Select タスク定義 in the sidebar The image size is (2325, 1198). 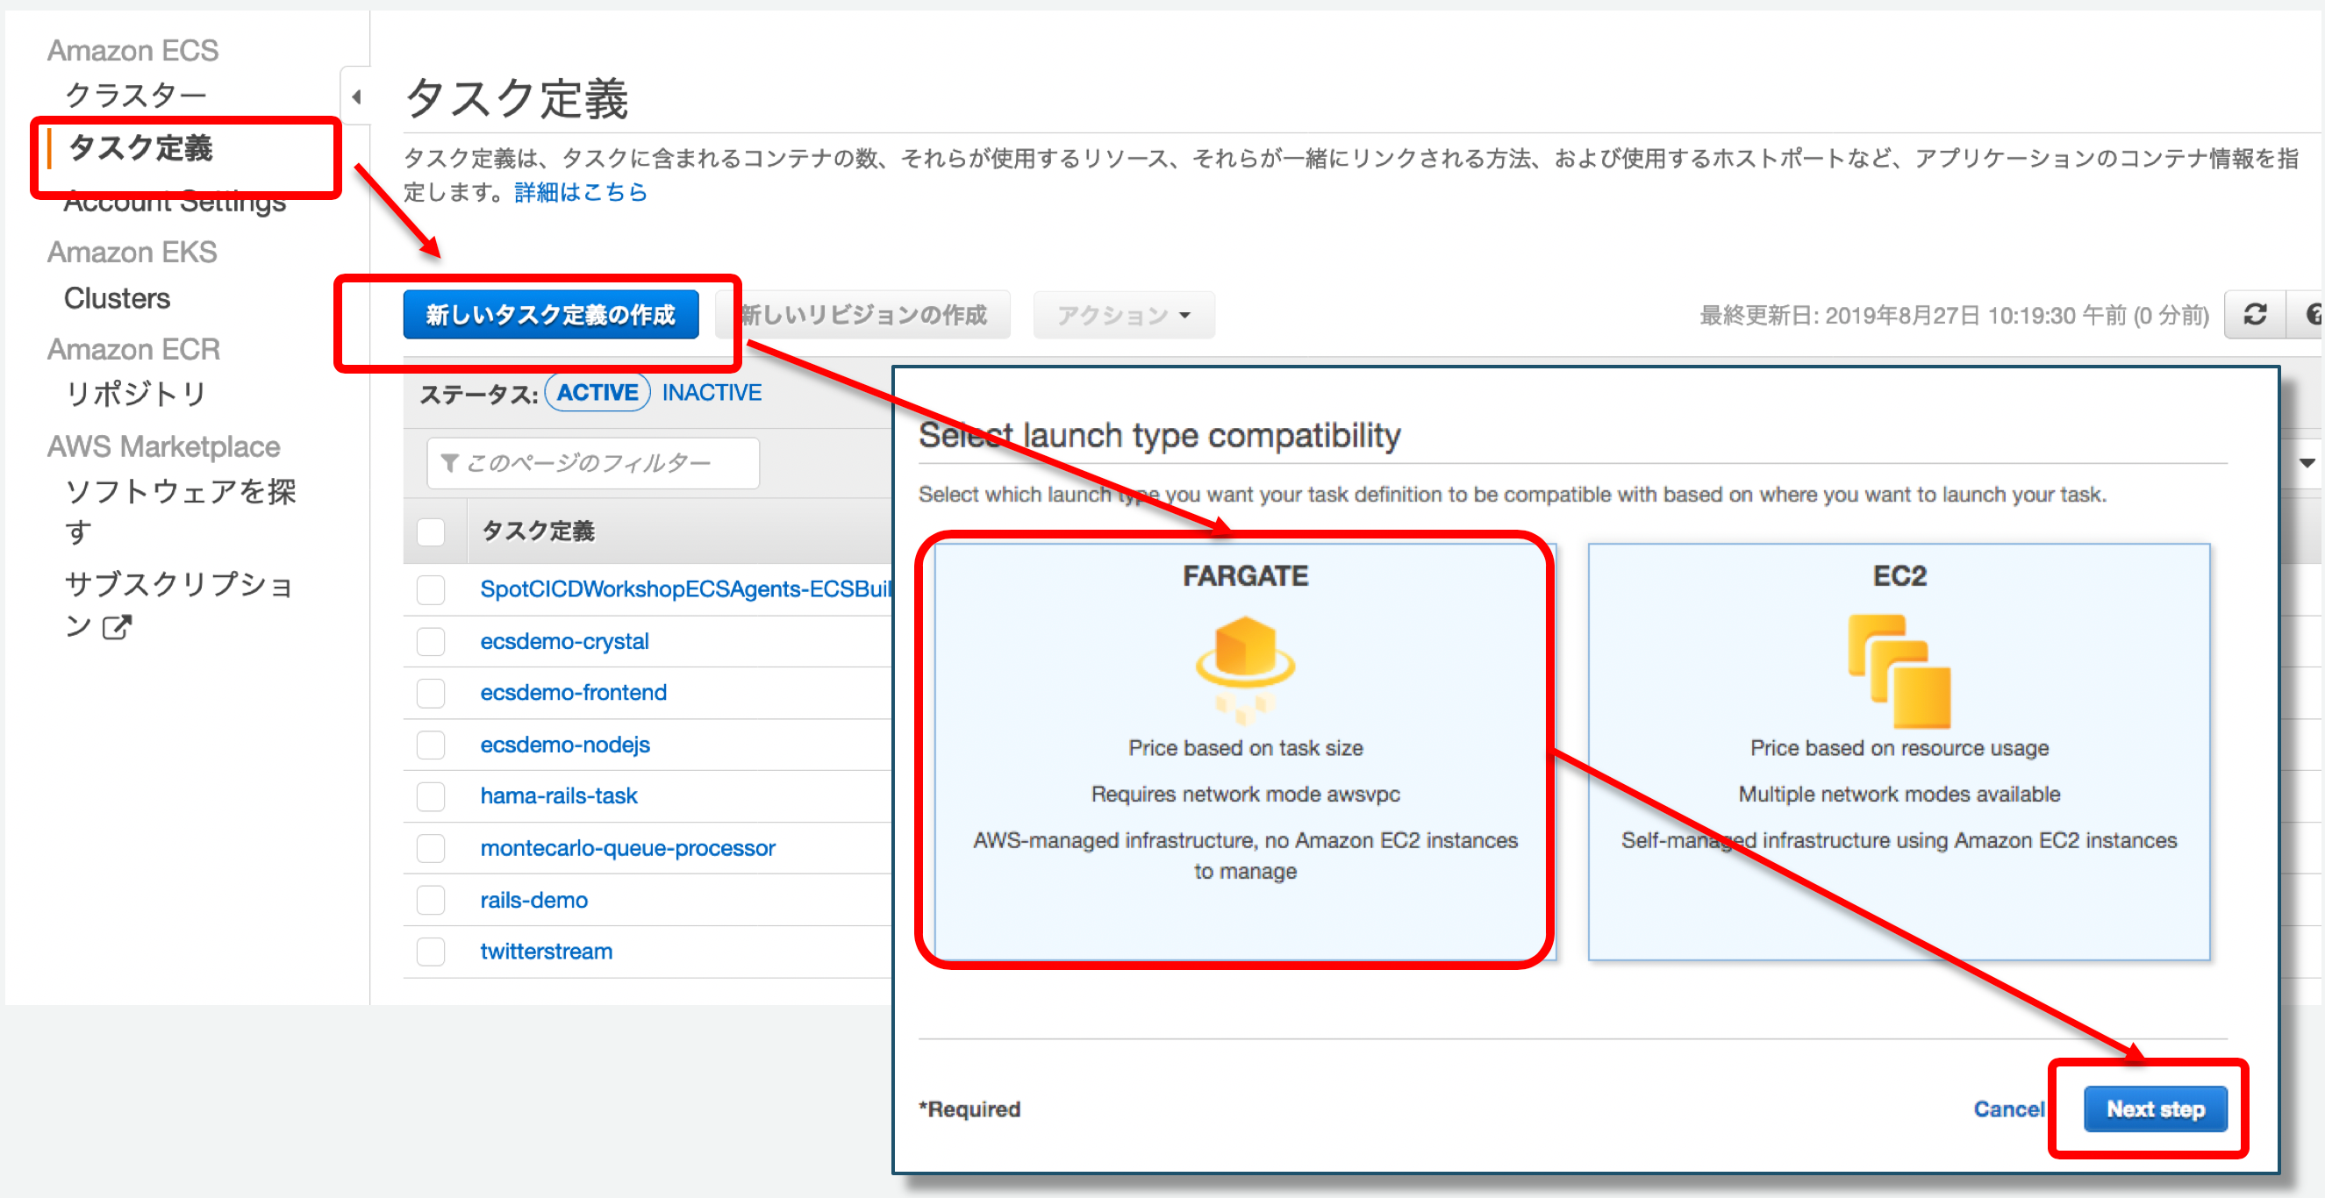pos(140,148)
